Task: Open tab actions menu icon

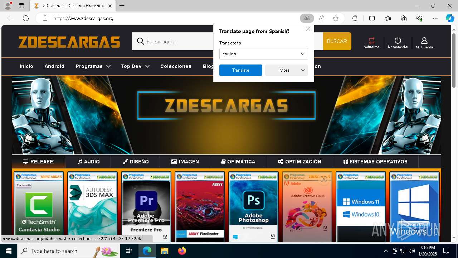Action: (x=21, y=6)
